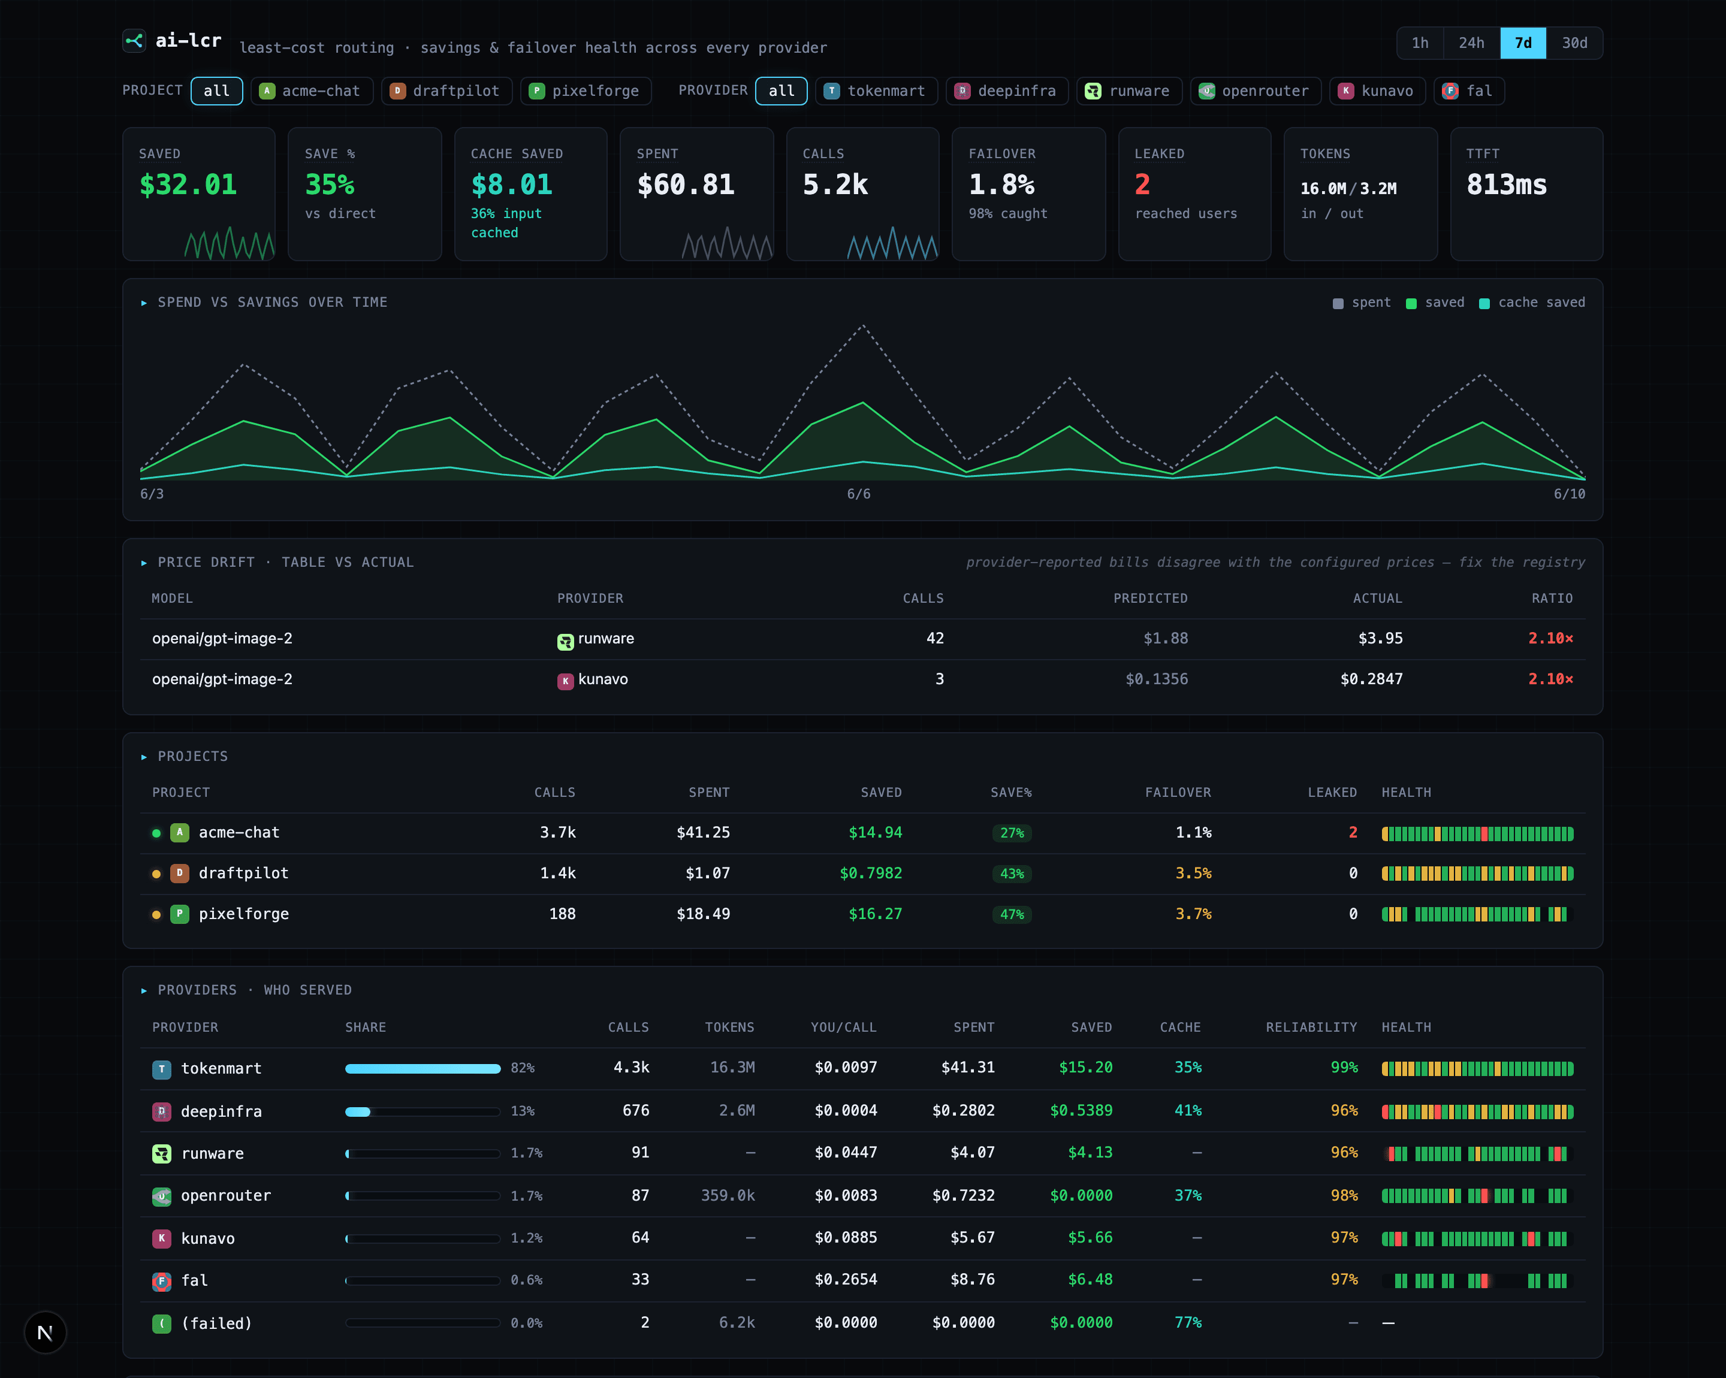Select the 'all' project filter chip
1726x1378 pixels.
click(x=217, y=91)
